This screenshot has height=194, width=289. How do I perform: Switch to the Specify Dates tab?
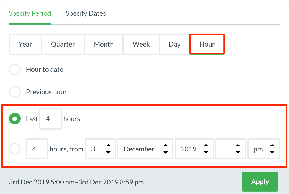point(86,13)
